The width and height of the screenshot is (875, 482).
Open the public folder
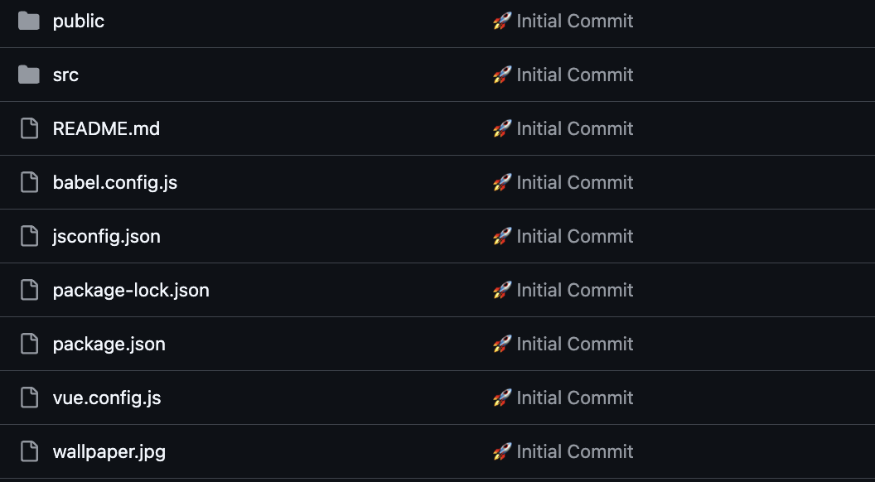point(79,21)
